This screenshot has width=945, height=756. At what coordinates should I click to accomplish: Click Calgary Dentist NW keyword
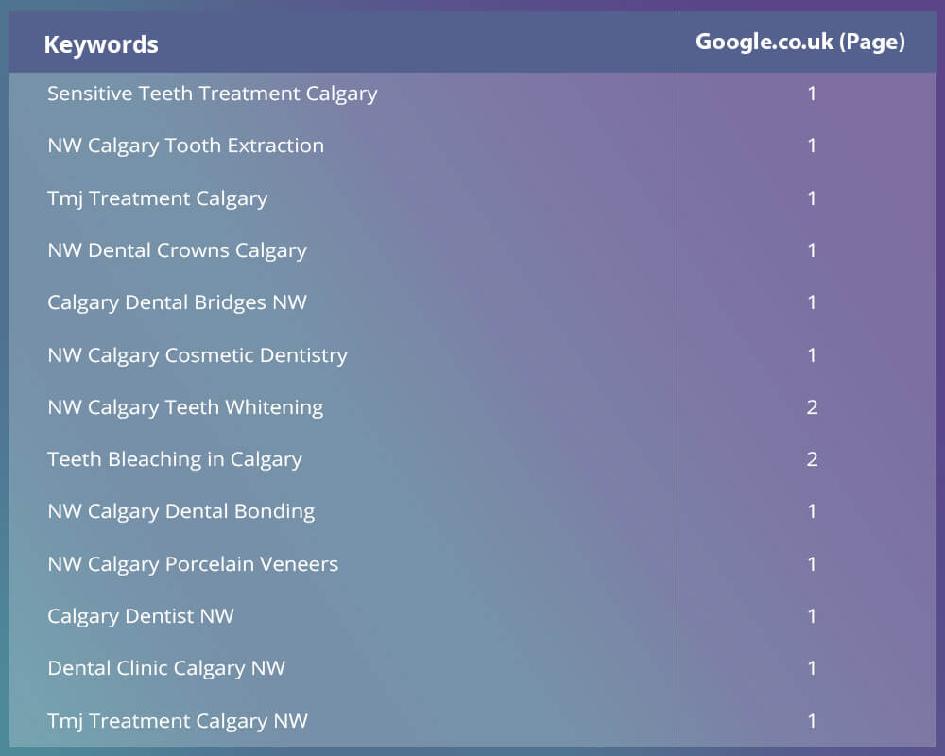[141, 616]
